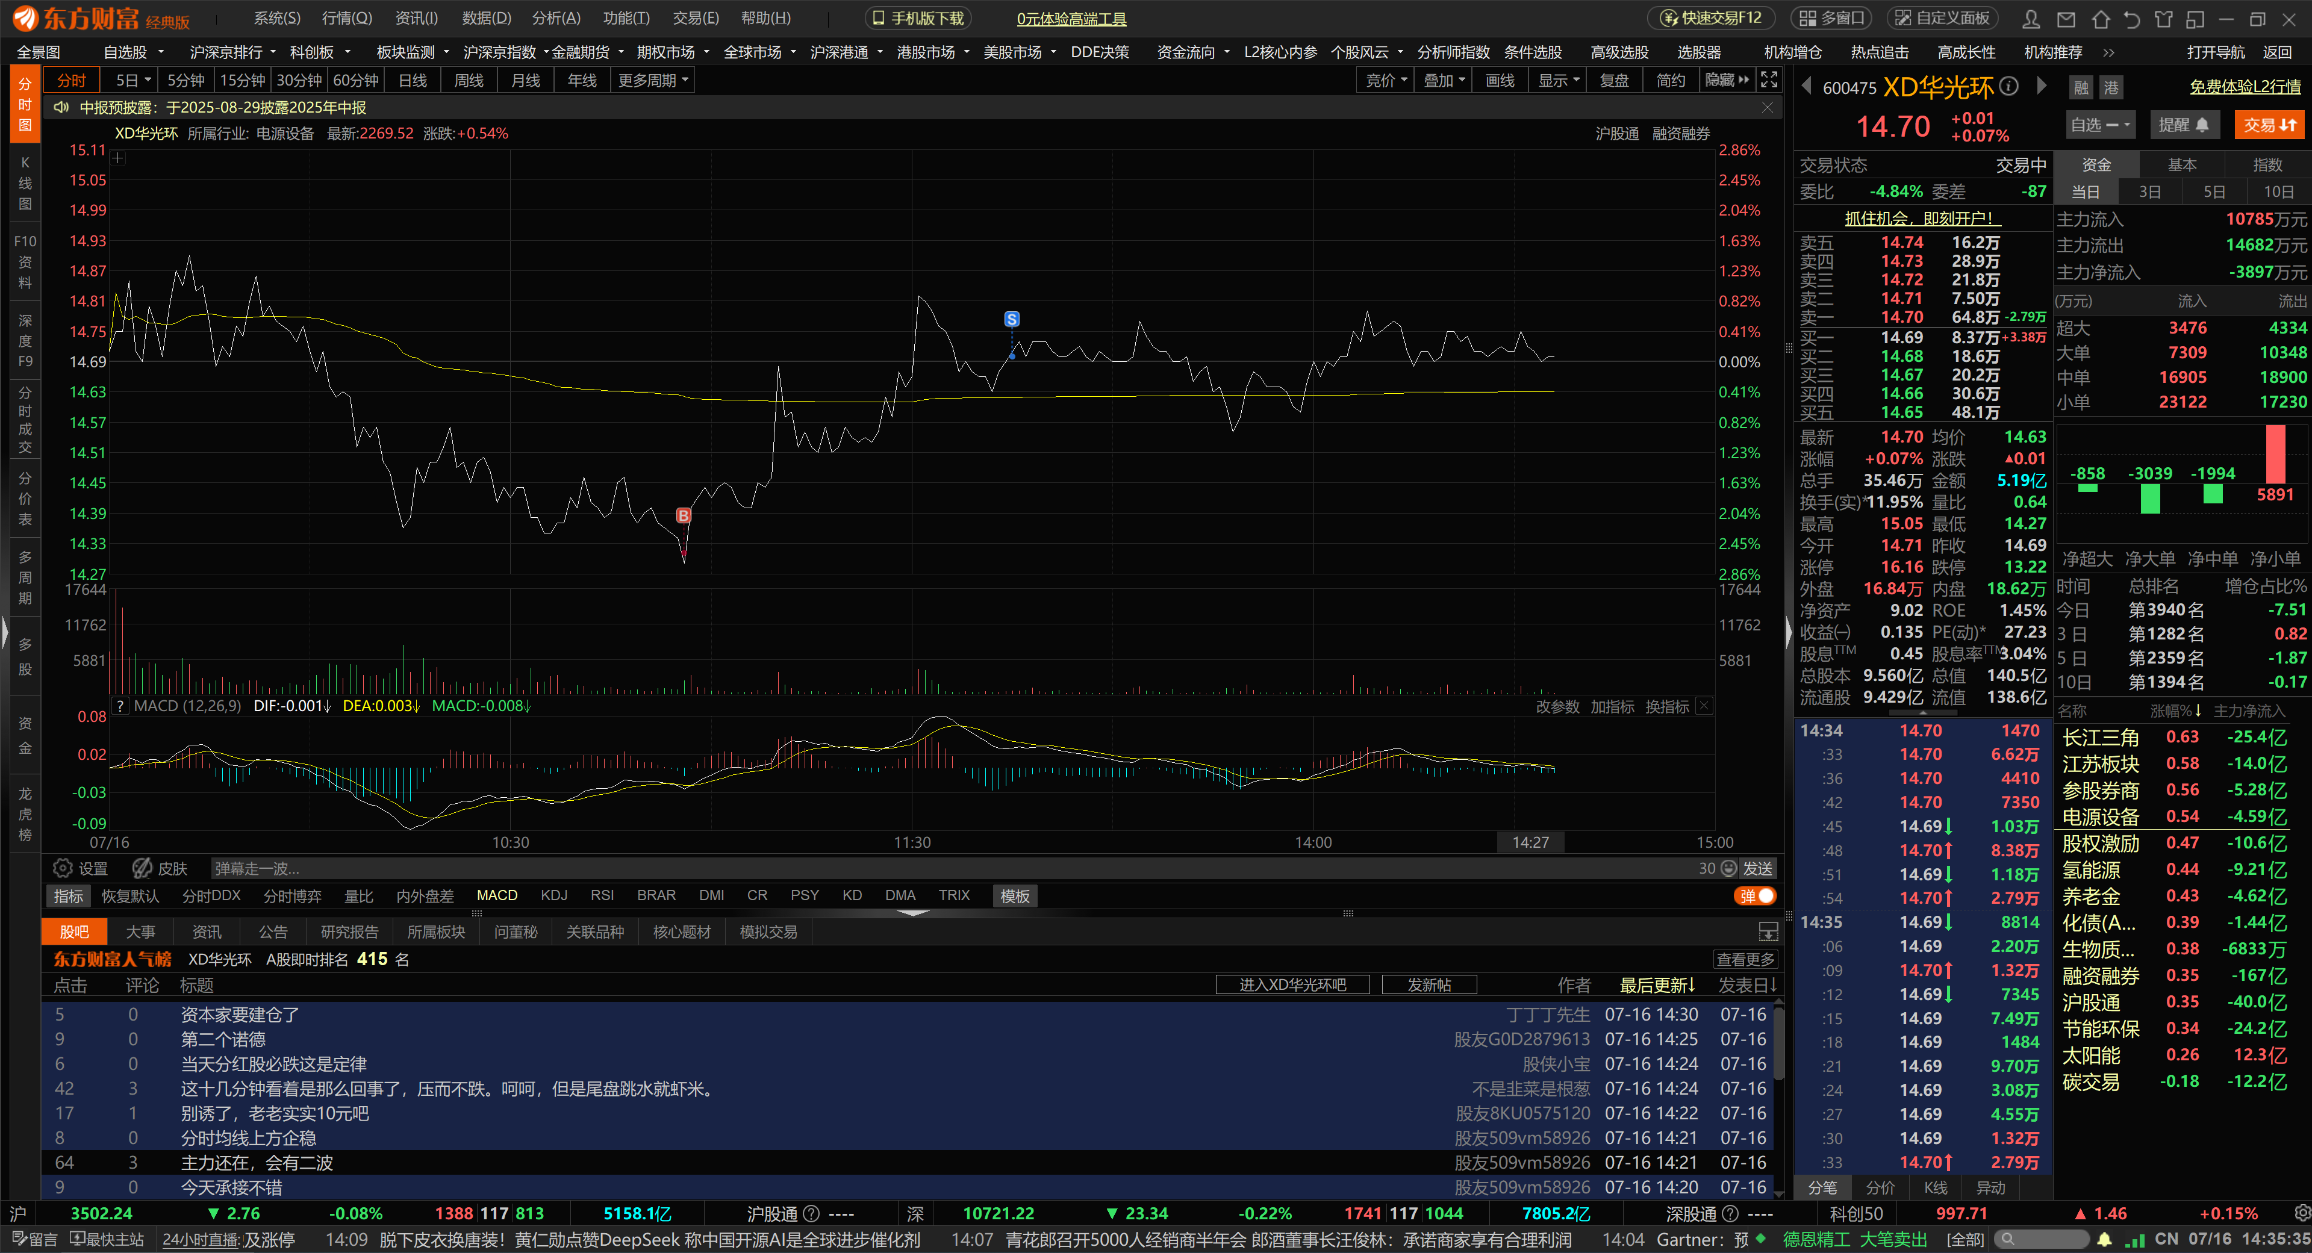The width and height of the screenshot is (2312, 1253).
Task: Click the emoji icon in danmaku bar
Action: tap(1728, 868)
